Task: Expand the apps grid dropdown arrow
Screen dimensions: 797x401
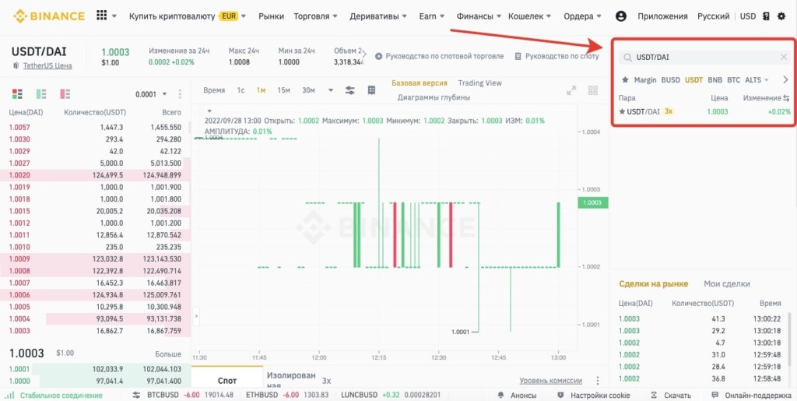Action: point(114,16)
